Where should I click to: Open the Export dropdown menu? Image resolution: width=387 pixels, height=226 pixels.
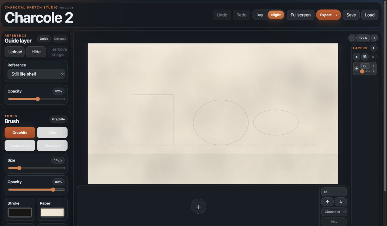pyautogui.click(x=328, y=15)
